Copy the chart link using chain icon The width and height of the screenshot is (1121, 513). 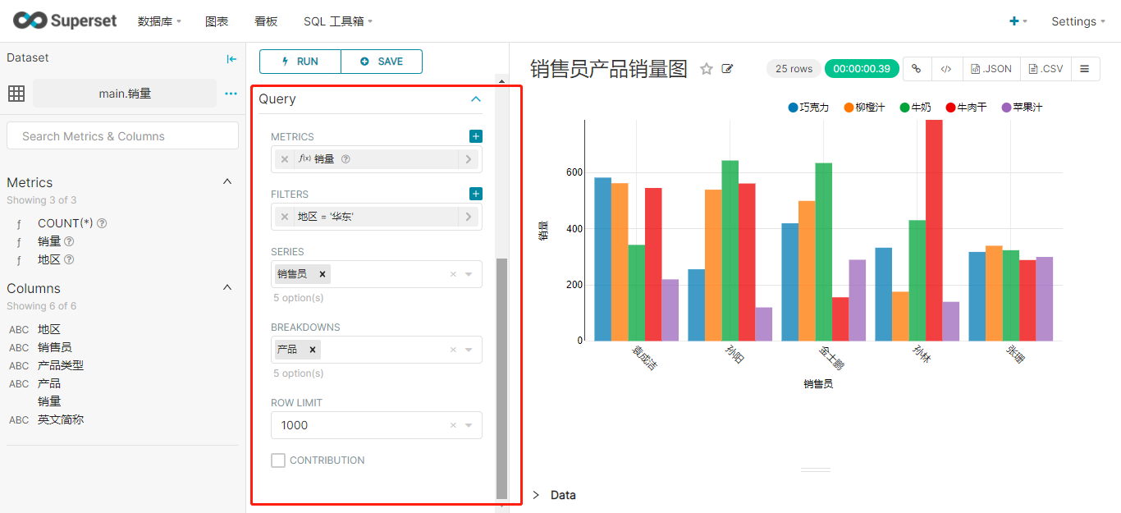(x=917, y=68)
